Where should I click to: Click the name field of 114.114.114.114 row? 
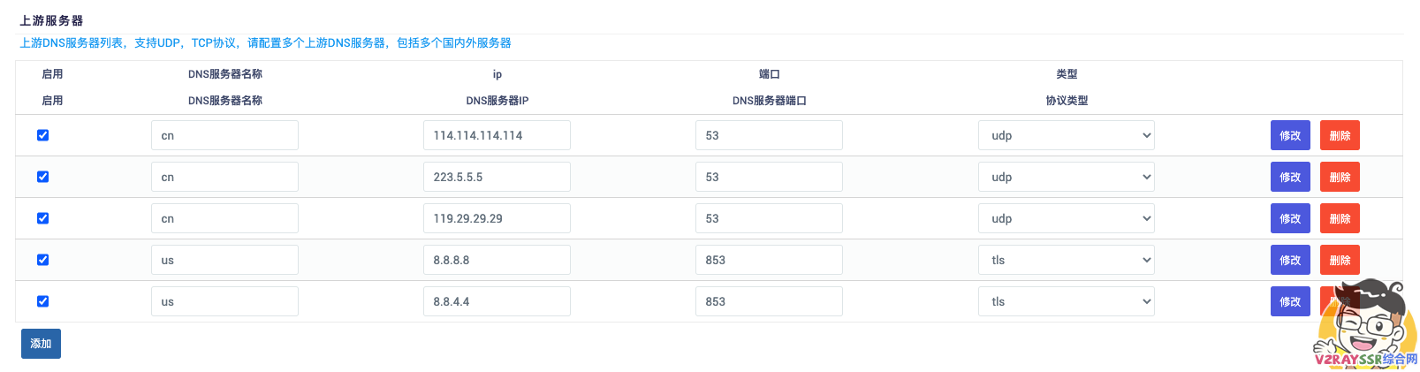coord(224,135)
